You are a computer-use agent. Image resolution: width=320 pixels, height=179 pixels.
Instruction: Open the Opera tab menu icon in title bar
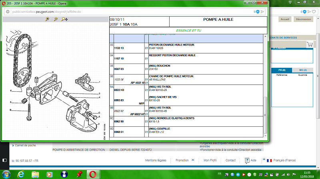coord(290,2)
